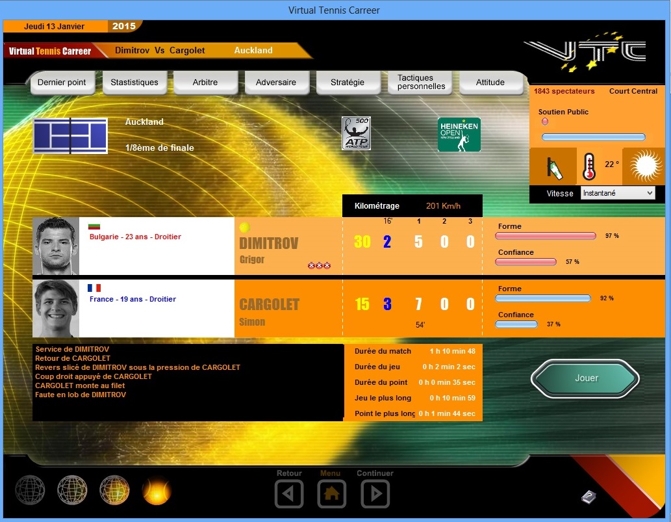Screen dimensions: 671x522
Task: Click the thermometer temperature icon
Action: point(589,166)
